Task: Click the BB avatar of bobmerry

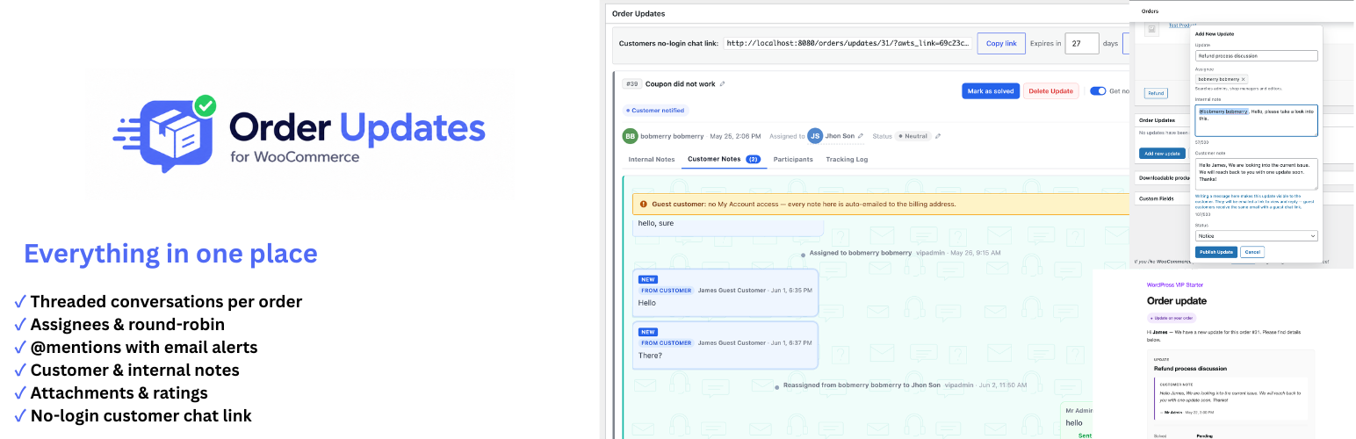Action: (x=630, y=136)
